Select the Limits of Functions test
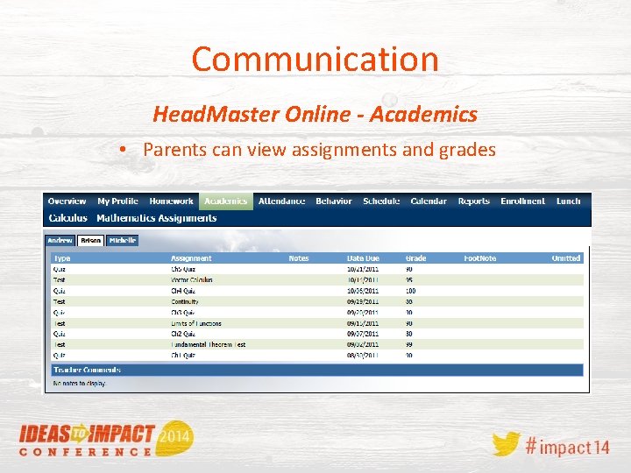This screenshot has width=631, height=473. click(317, 323)
